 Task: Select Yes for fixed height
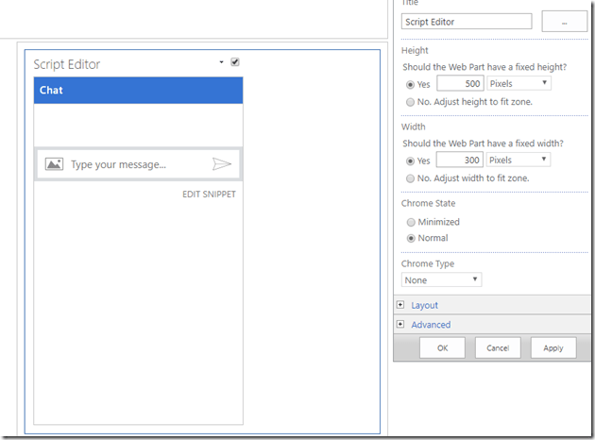[x=409, y=84]
